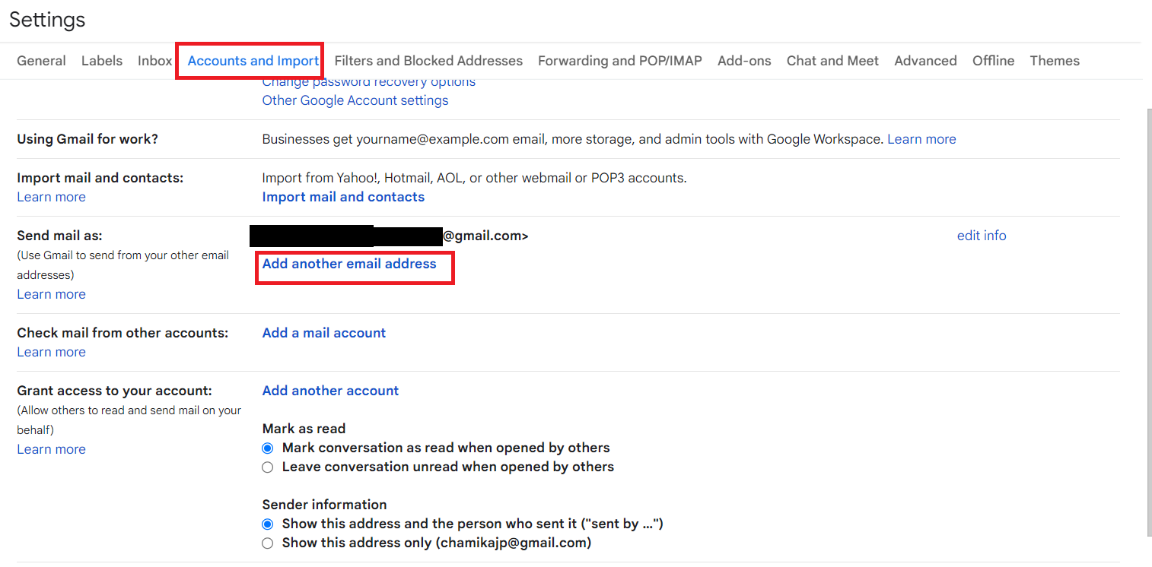Open the Inbox settings tab
This screenshot has width=1152, height=567.
[x=154, y=61]
